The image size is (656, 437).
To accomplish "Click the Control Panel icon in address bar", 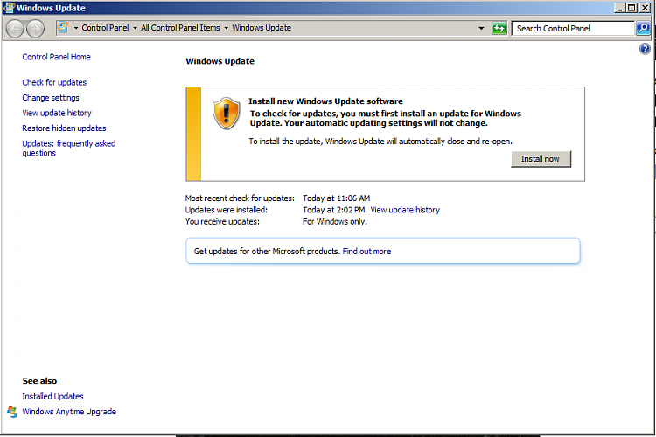I will 63,28.
